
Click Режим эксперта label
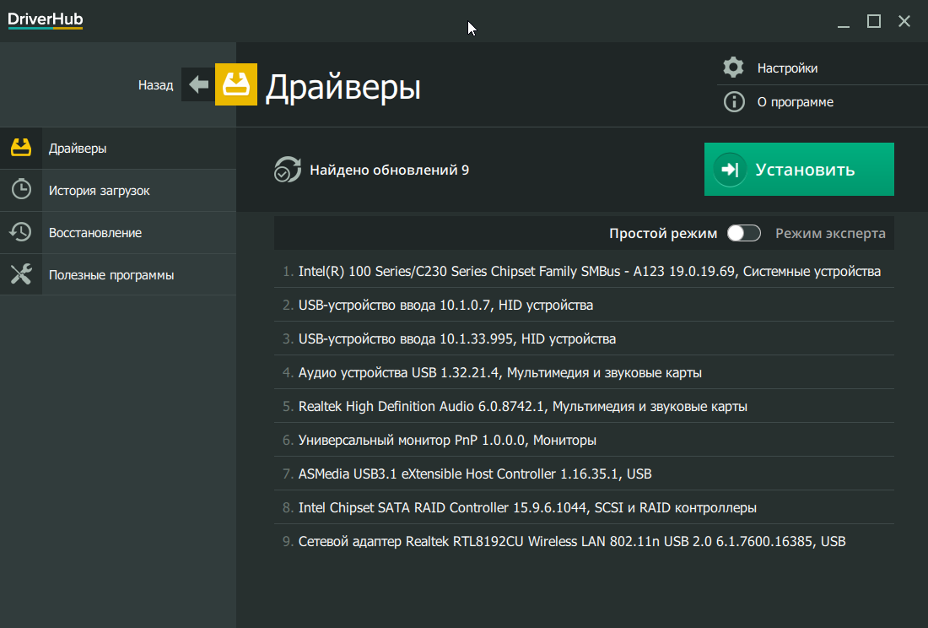pyautogui.click(x=830, y=233)
